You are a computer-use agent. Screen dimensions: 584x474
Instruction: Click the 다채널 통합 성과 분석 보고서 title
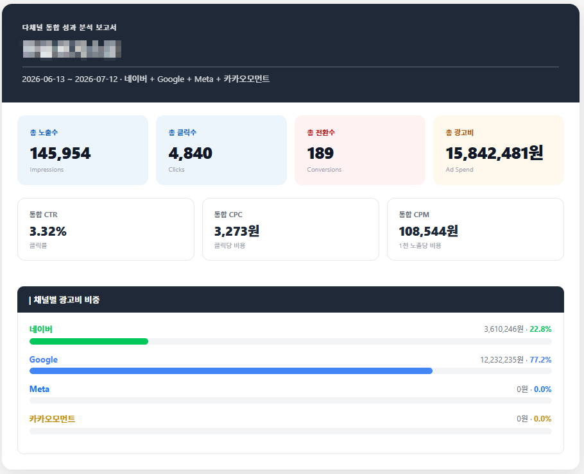[69, 28]
